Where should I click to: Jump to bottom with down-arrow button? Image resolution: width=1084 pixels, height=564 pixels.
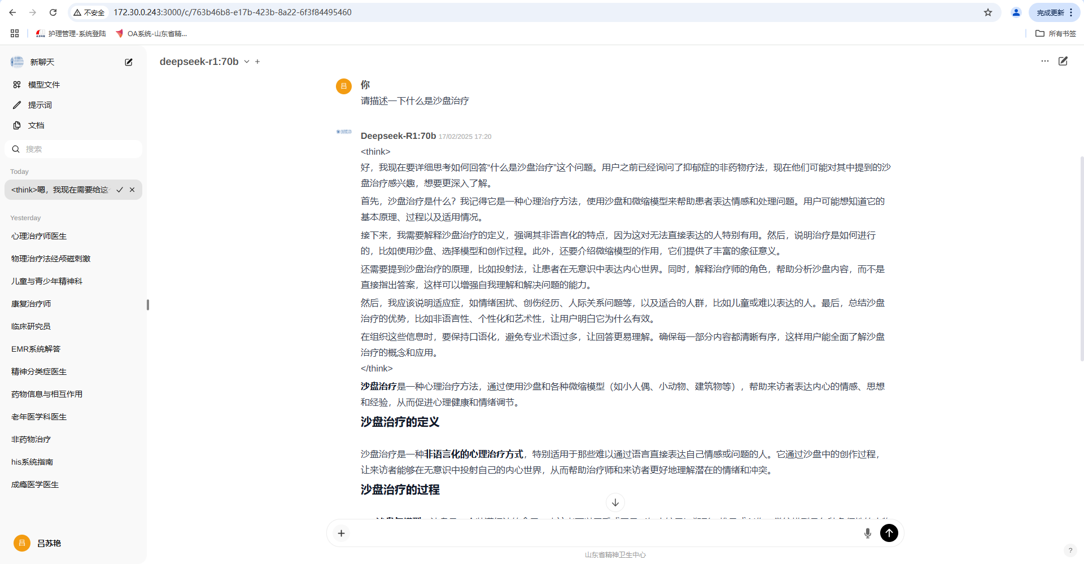pos(615,502)
